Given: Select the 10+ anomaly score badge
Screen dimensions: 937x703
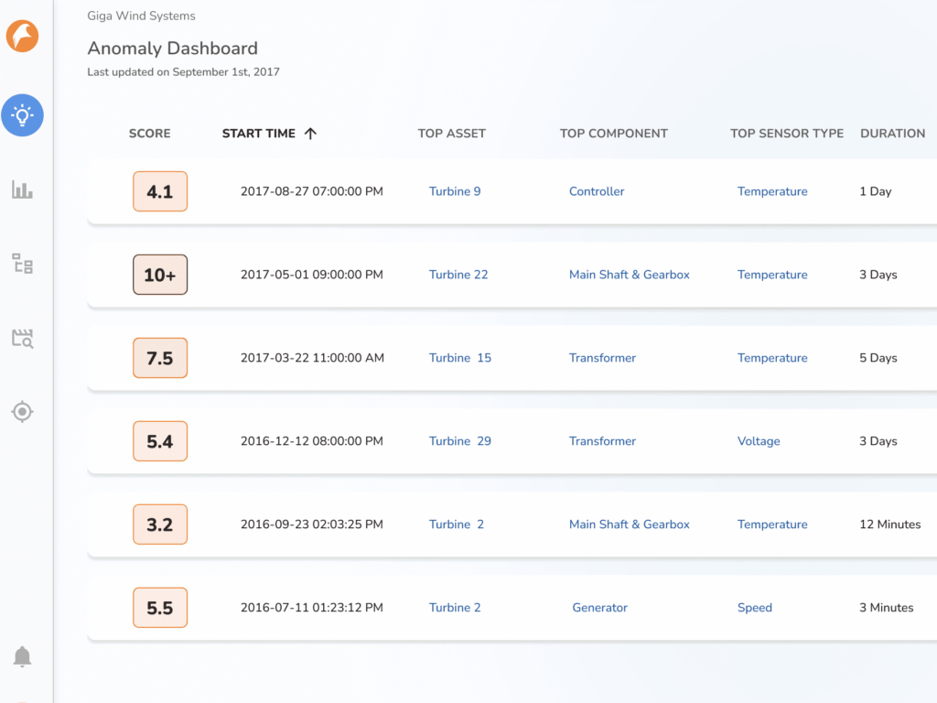Looking at the screenshot, I should pos(160,275).
